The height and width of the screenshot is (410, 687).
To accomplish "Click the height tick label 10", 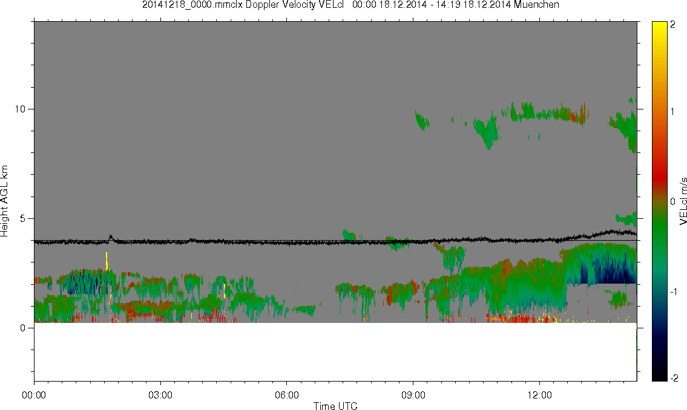I will [20, 109].
